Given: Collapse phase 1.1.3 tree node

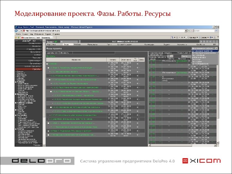Looking at the screenshot, I should pyautogui.click(x=50, y=80).
